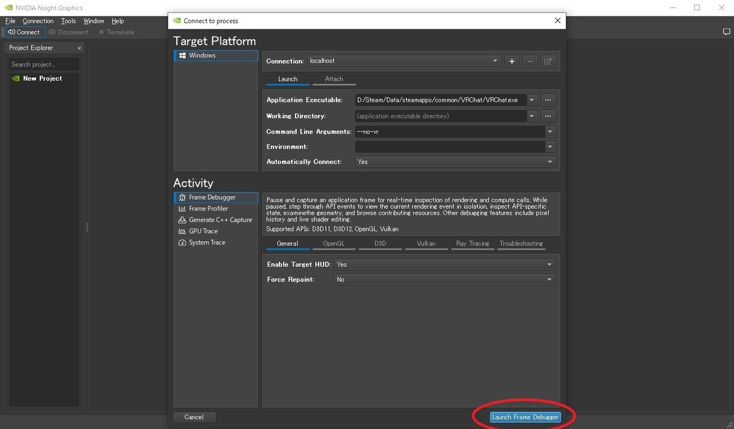Click the Connect toolbar button

[x=24, y=32]
